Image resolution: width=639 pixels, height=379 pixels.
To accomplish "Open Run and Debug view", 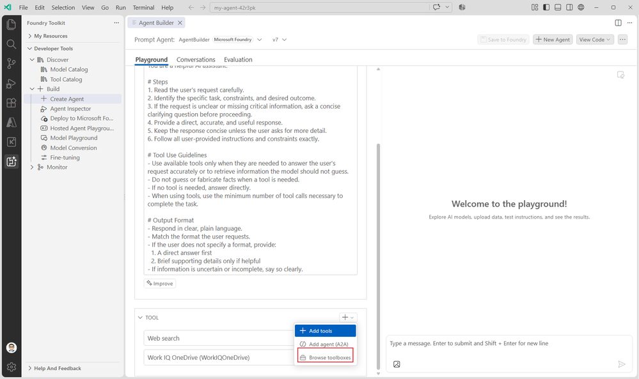I will (x=12, y=84).
